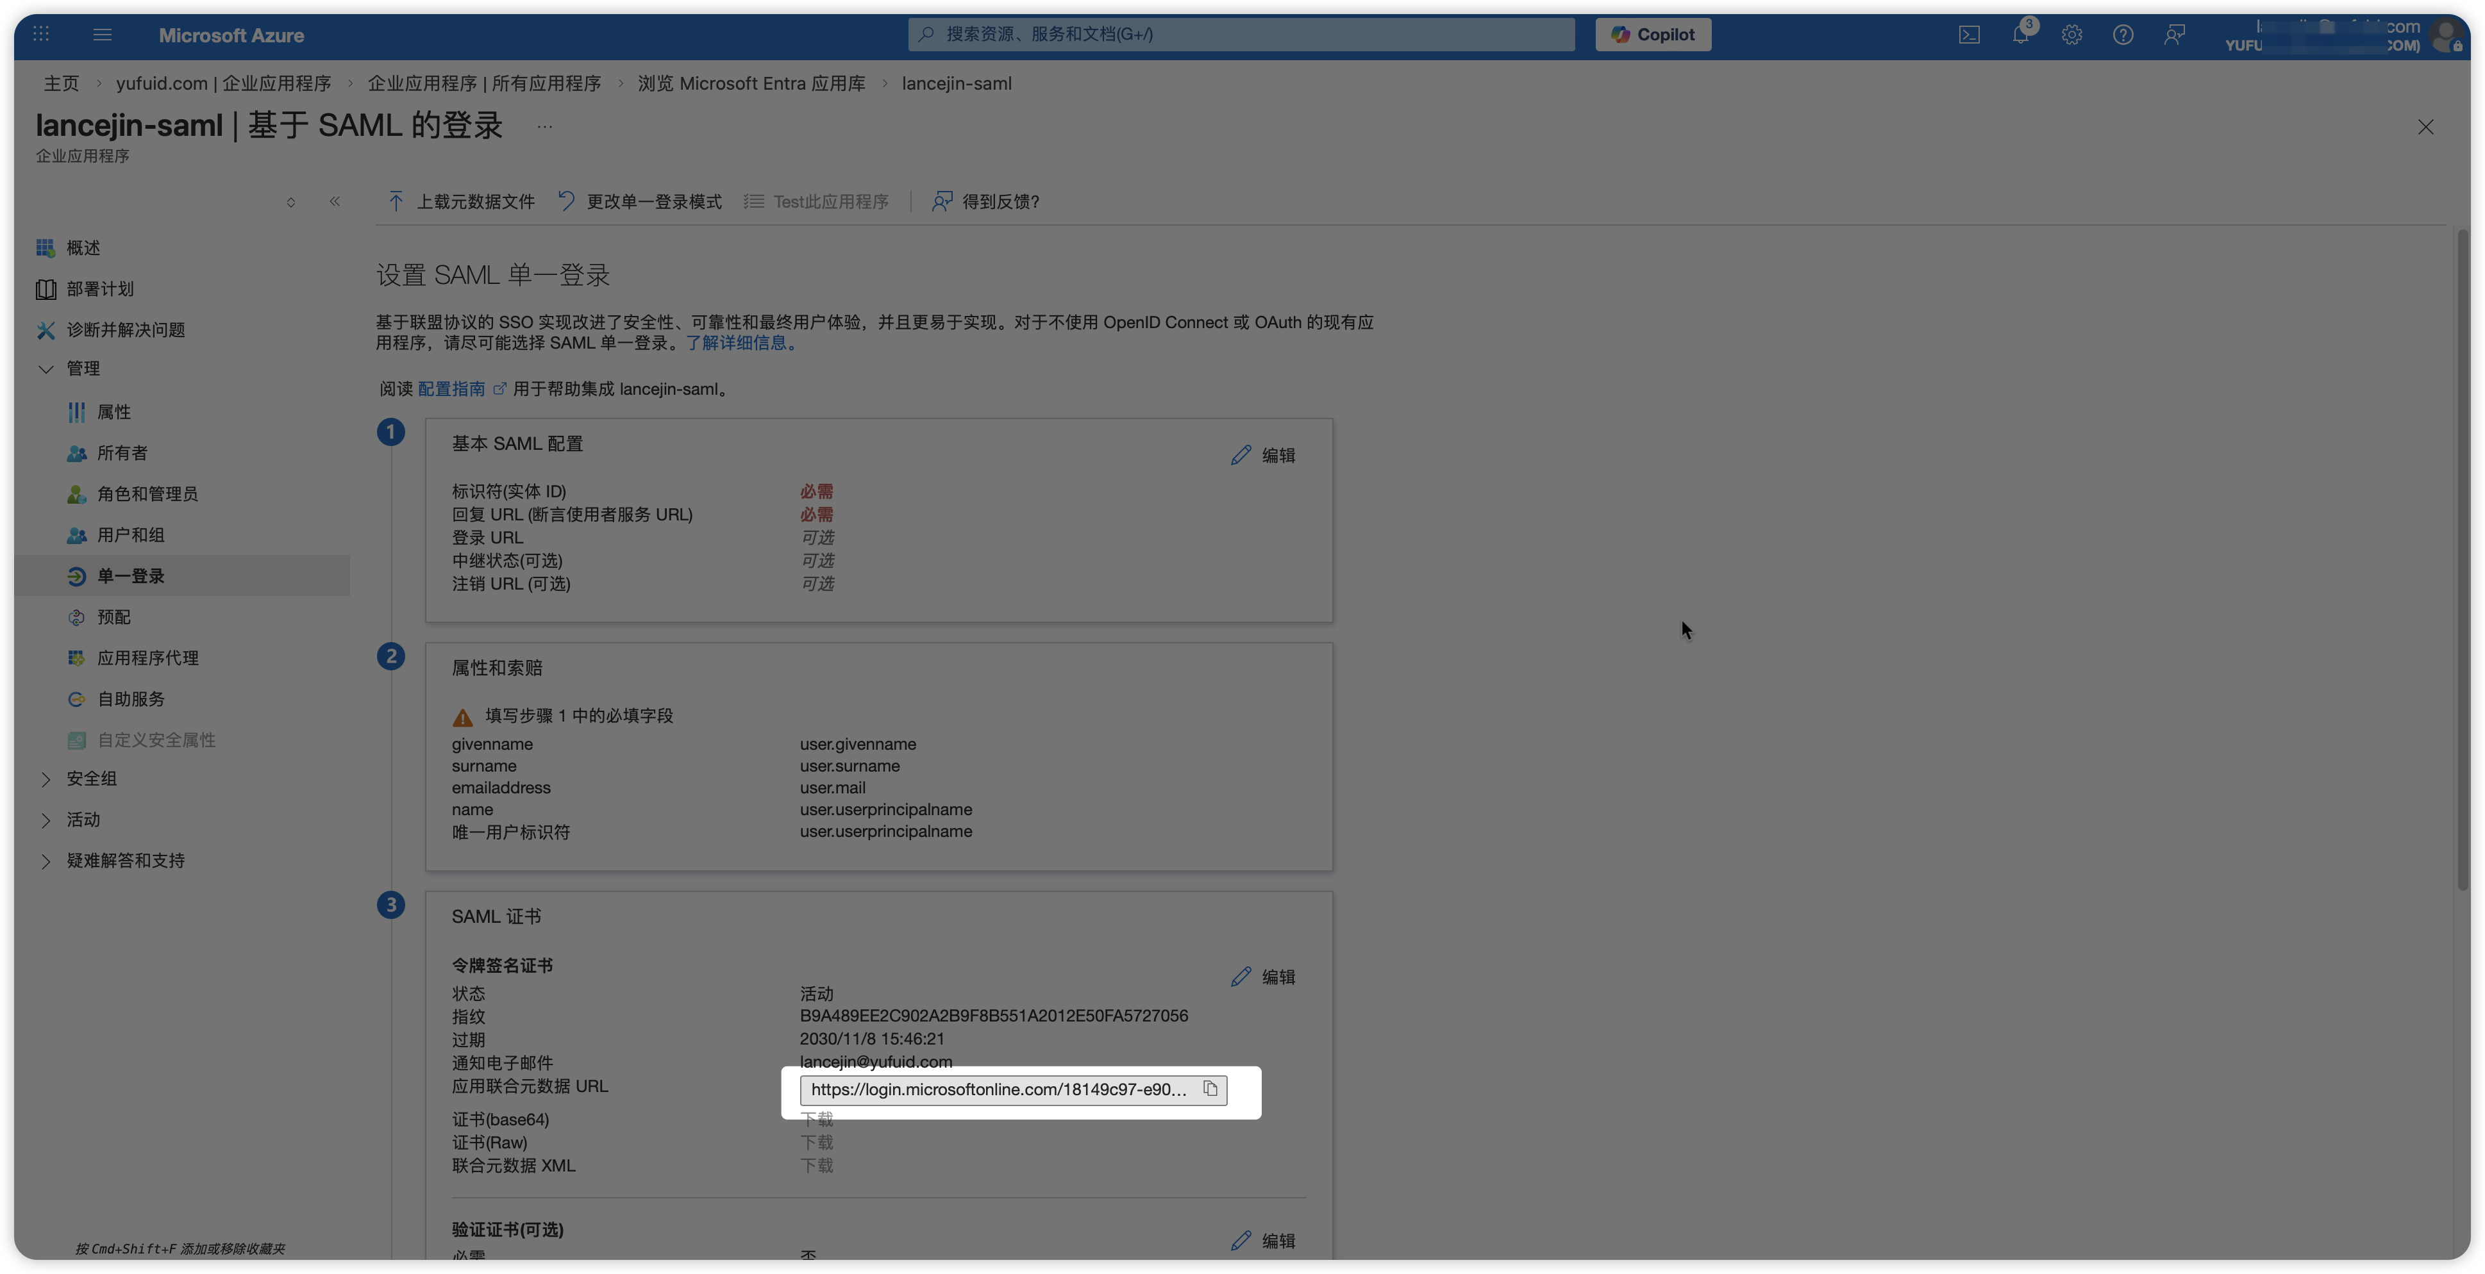The width and height of the screenshot is (2485, 1274).
Task: Open the notifications bell
Action: pos(2020,35)
